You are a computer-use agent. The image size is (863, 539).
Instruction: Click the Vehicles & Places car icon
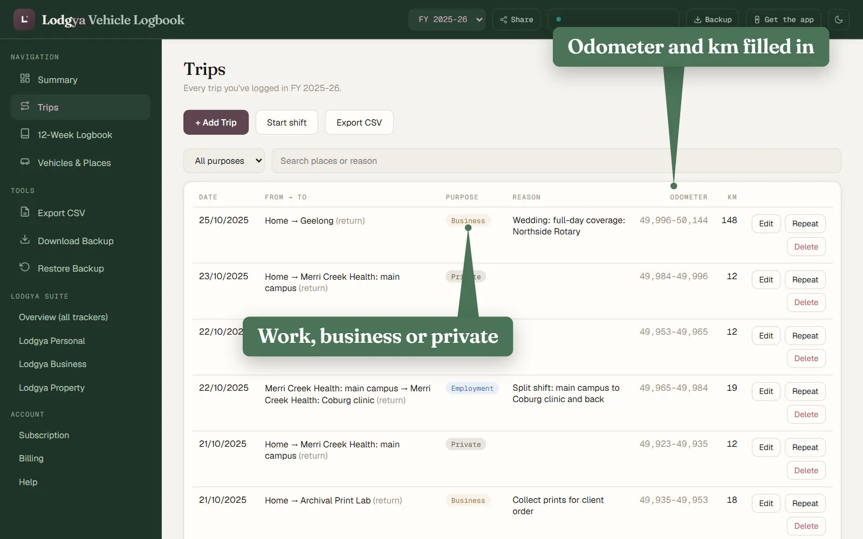click(x=25, y=162)
